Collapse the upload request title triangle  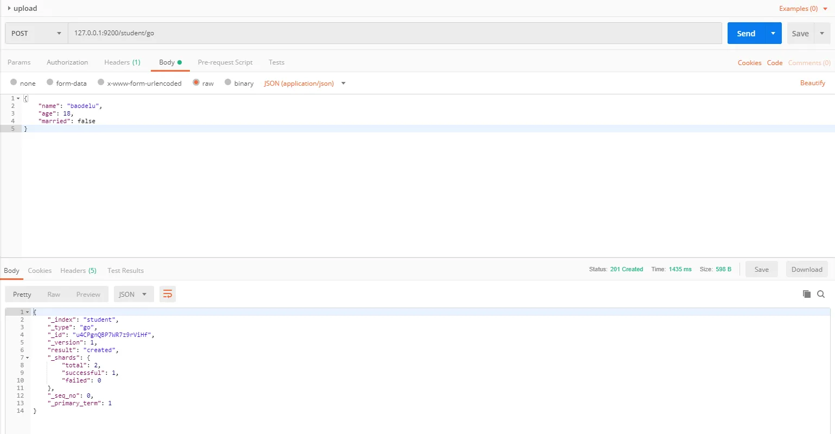coord(9,8)
